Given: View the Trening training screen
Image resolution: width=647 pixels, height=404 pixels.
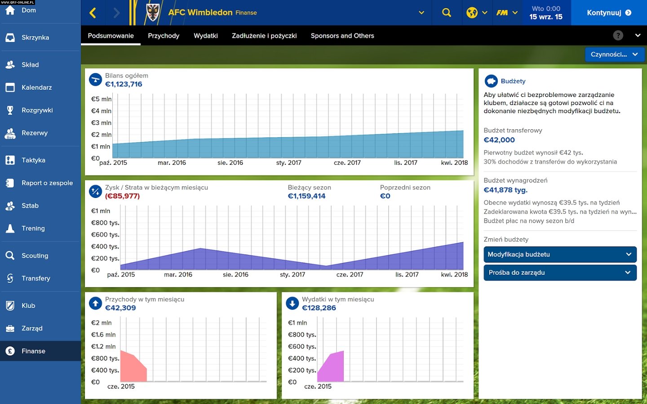Looking at the screenshot, I should point(33,228).
